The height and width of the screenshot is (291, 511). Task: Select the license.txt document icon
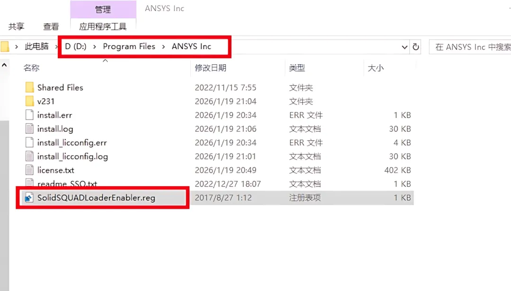(x=29, y=170)
